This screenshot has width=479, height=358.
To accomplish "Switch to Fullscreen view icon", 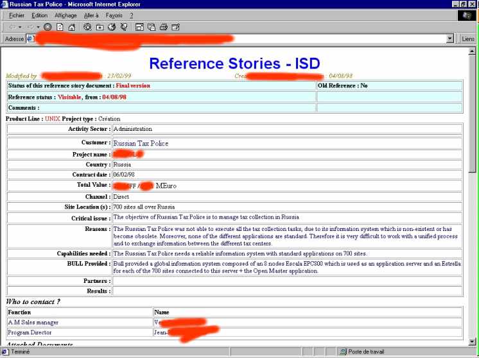I will [x=139, y=27].
